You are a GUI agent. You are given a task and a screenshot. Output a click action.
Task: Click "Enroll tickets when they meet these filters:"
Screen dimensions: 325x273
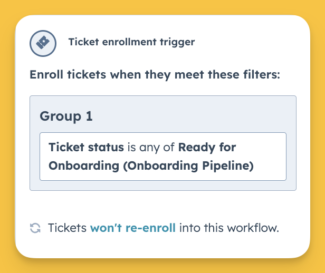coord(155,75)
